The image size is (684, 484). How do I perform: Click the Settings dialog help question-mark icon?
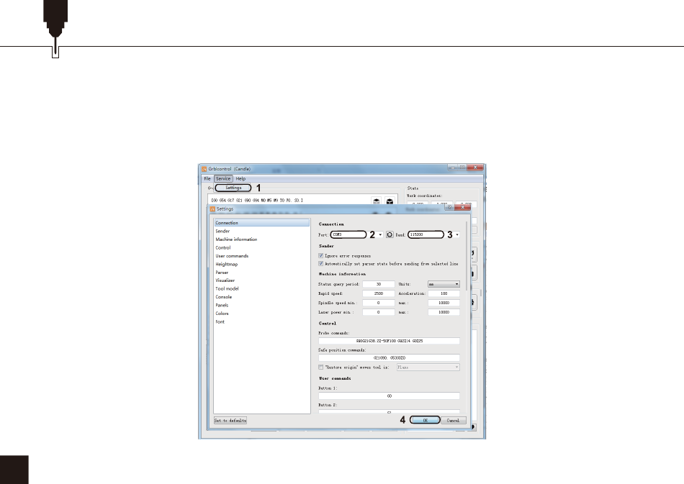point(449,209)
